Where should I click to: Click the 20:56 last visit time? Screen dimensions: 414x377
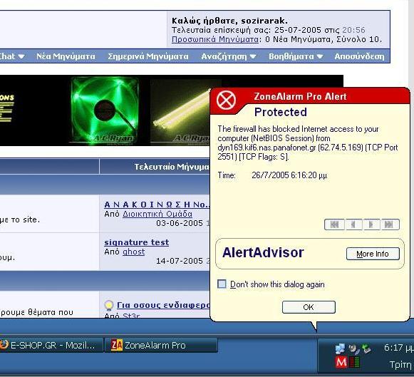(353, 30)
